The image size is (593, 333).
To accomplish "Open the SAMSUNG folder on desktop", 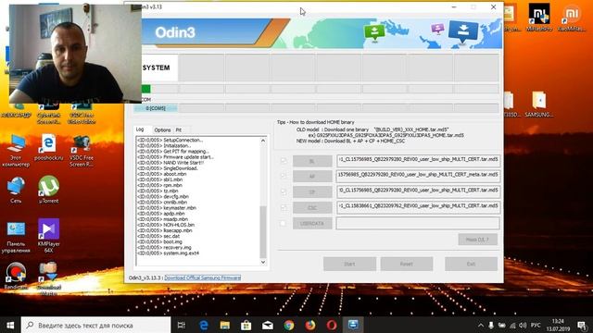I will (x=539, y=105).
